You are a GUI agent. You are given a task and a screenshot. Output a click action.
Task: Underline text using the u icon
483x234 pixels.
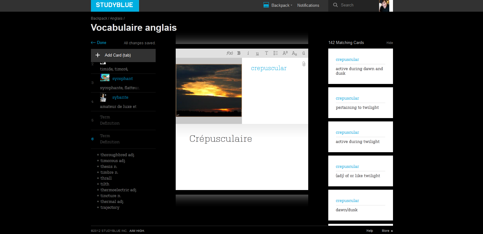tap(257, 53)
